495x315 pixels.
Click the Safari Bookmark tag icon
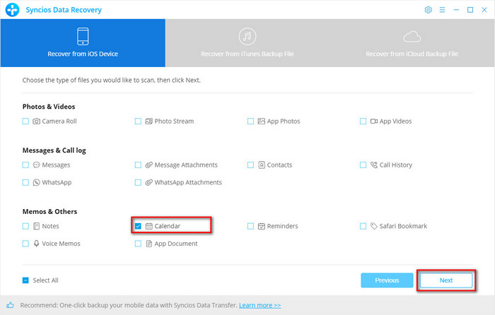(x=374, y=226)
